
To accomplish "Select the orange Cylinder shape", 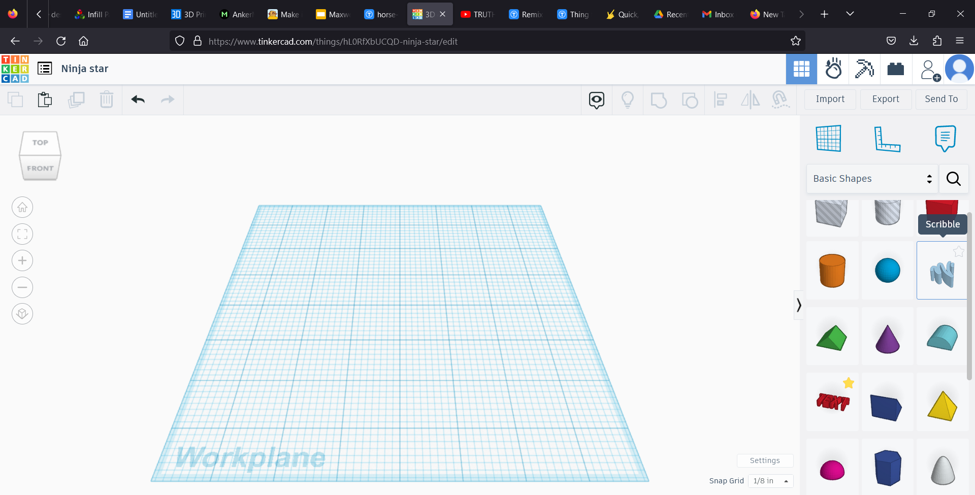I will pos(832,271).
